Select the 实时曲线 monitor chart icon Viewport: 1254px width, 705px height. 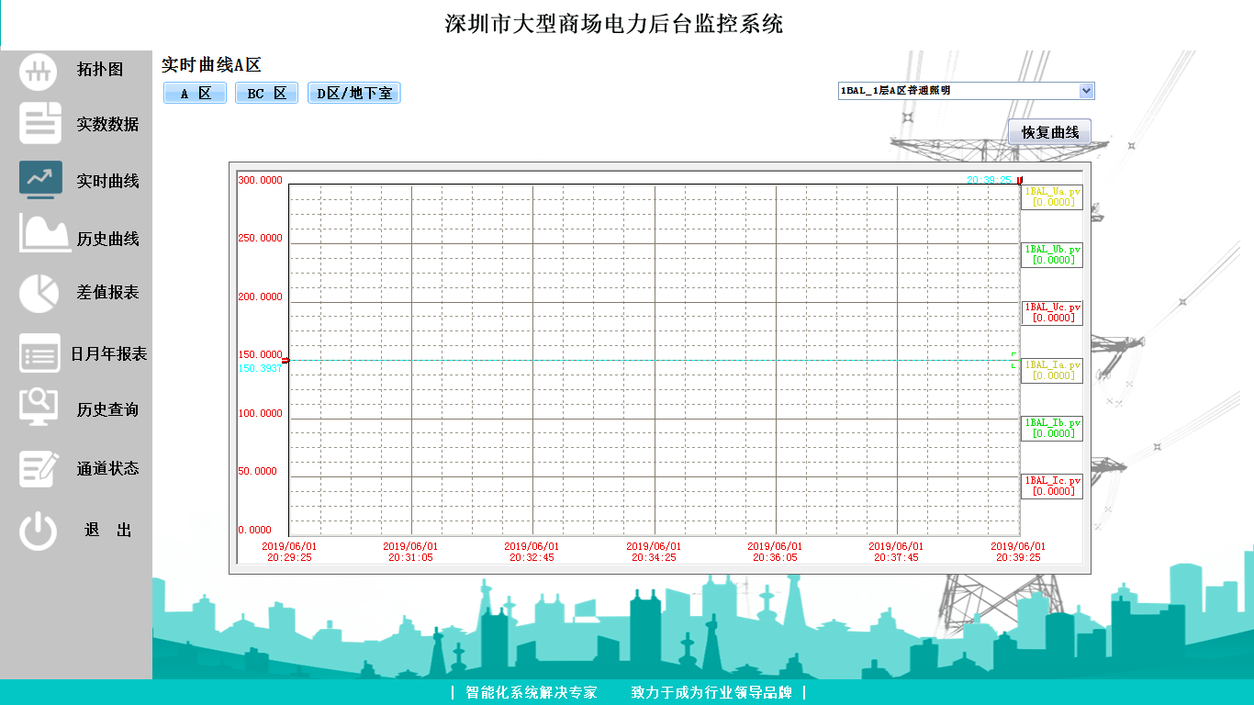(40, 180)
